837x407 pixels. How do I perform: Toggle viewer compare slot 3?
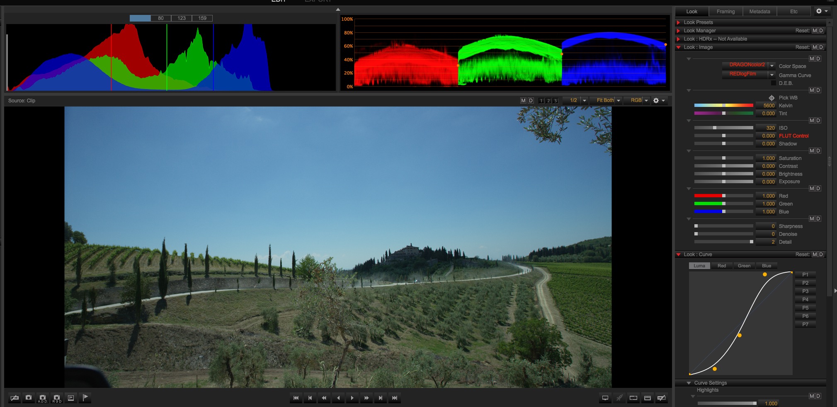click(x=556, y=101)
